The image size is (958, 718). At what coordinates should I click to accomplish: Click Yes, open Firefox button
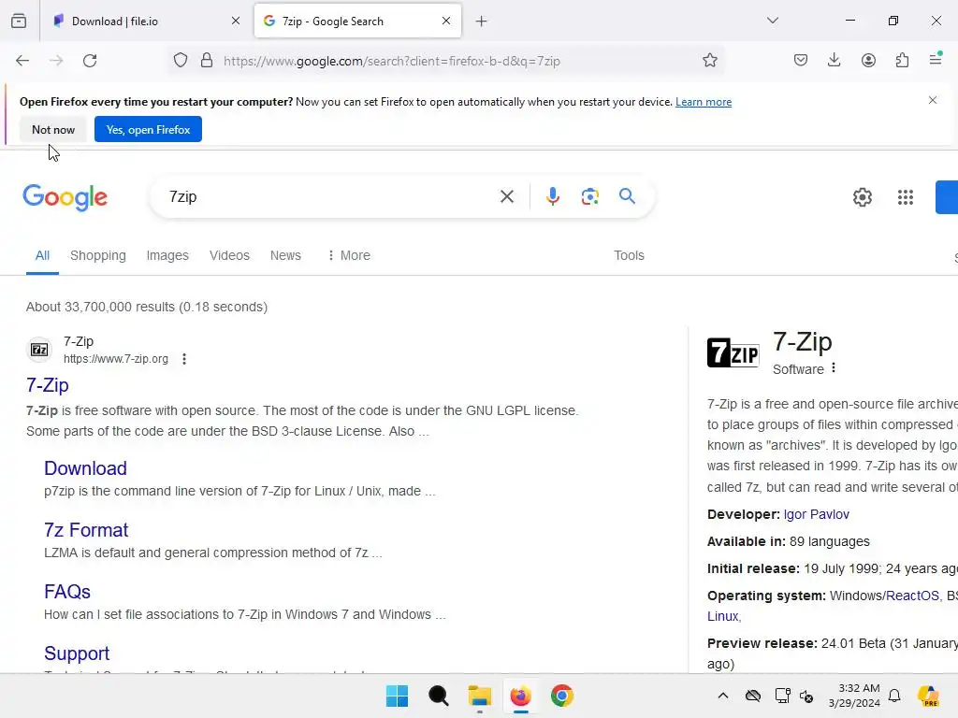148,129
